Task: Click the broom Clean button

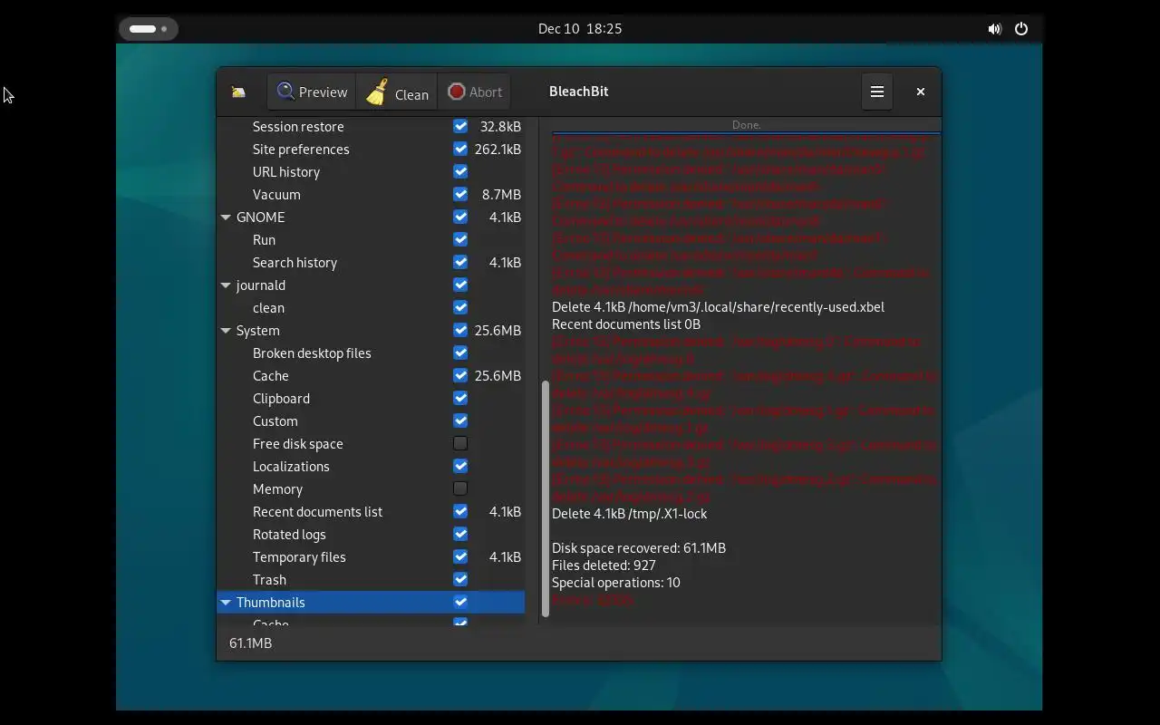Action: pyautogui.click(x=397, y=92)
